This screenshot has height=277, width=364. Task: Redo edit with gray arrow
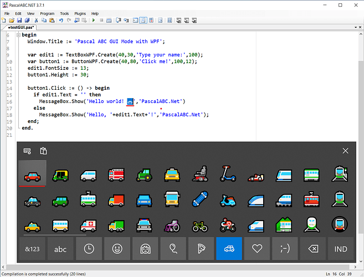(69, 20)
